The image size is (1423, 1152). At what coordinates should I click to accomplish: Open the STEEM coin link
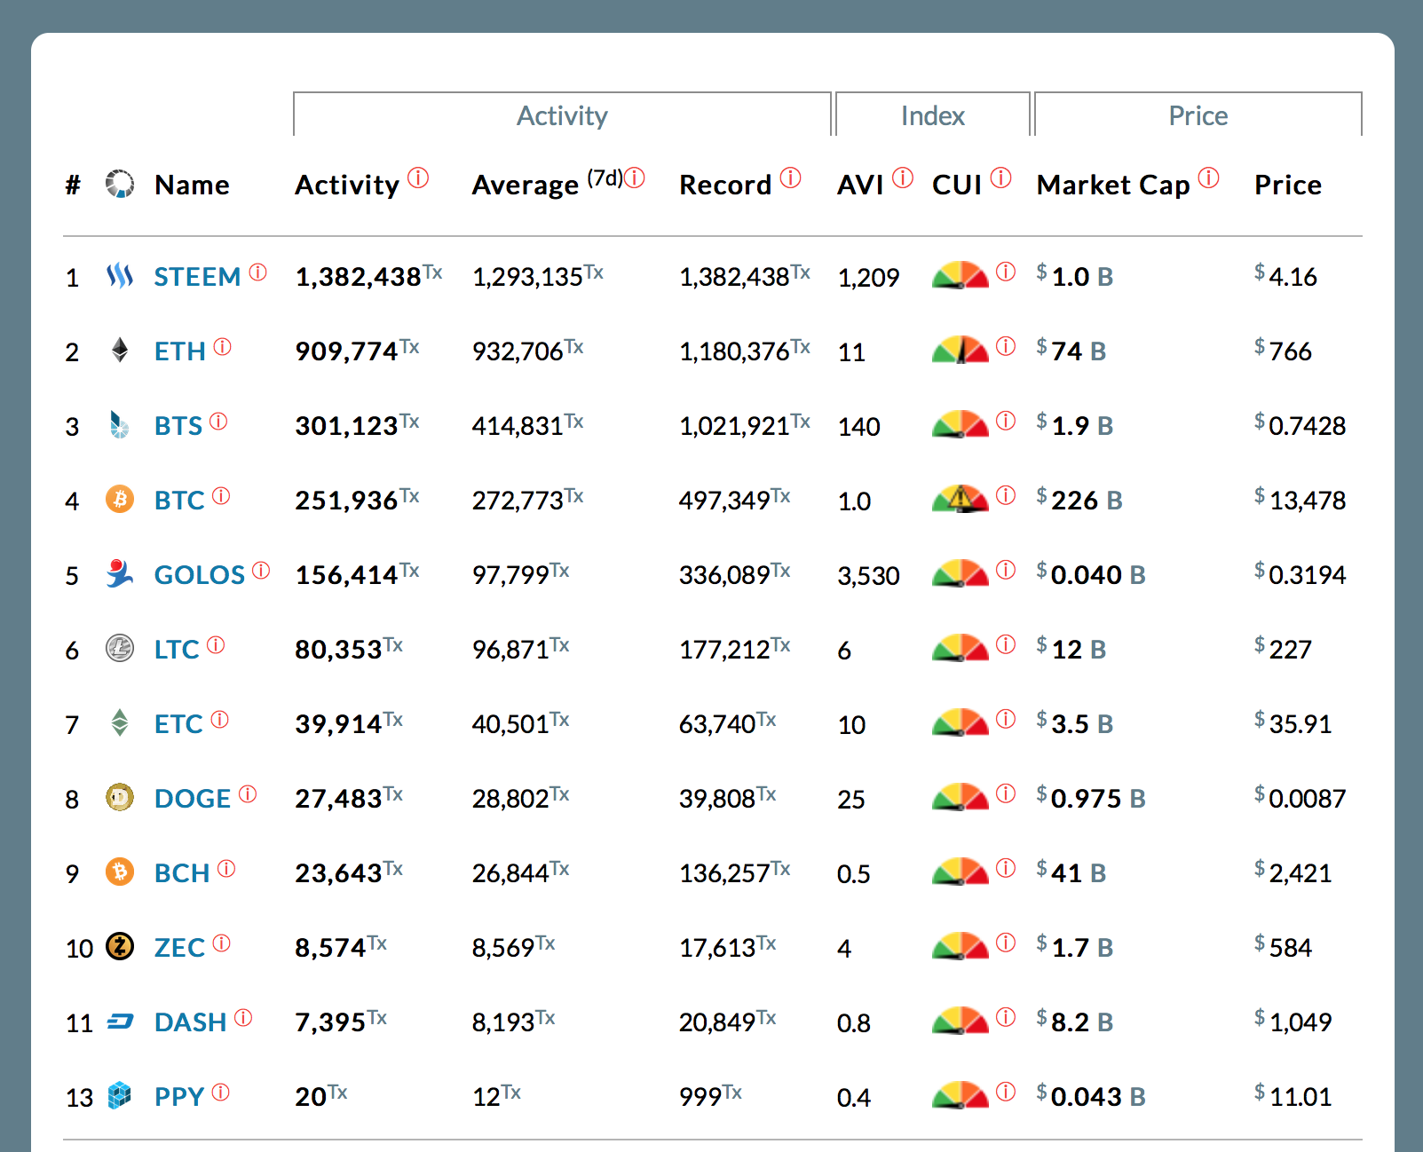pyautogui.click(x=197, y=277)
